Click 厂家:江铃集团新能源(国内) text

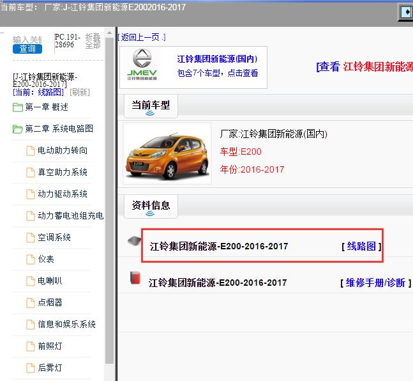click(273, 134)
